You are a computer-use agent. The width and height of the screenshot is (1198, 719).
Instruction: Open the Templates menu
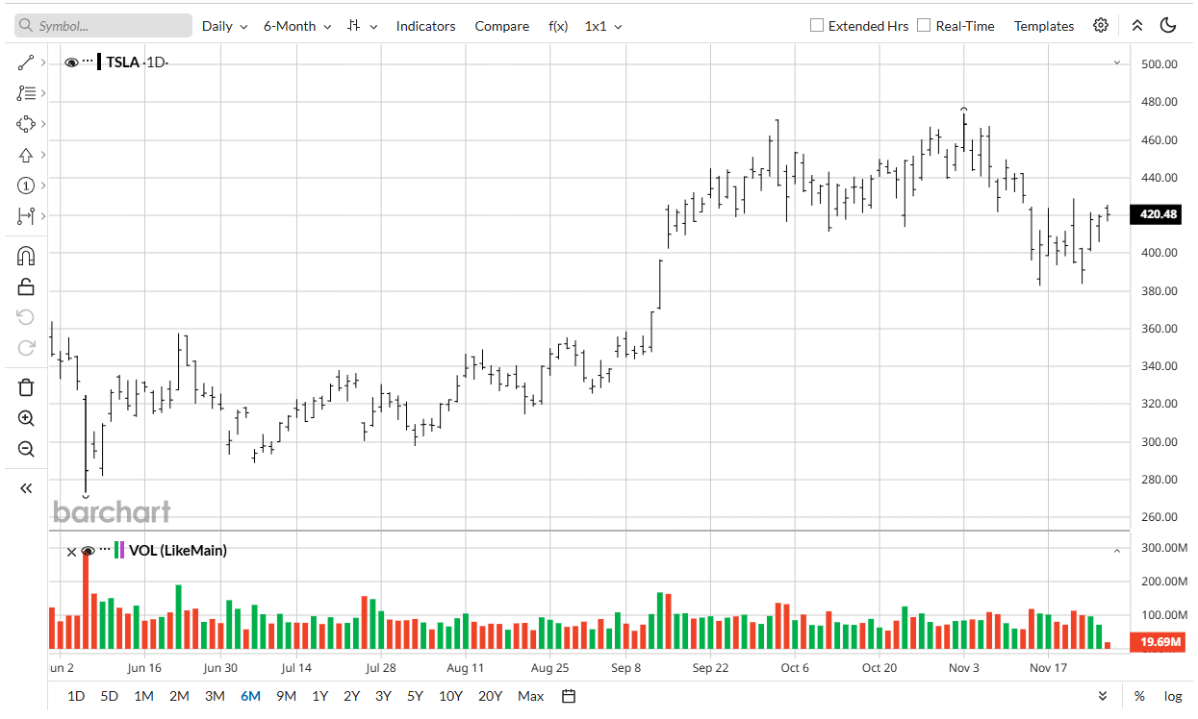point(1044,26)
